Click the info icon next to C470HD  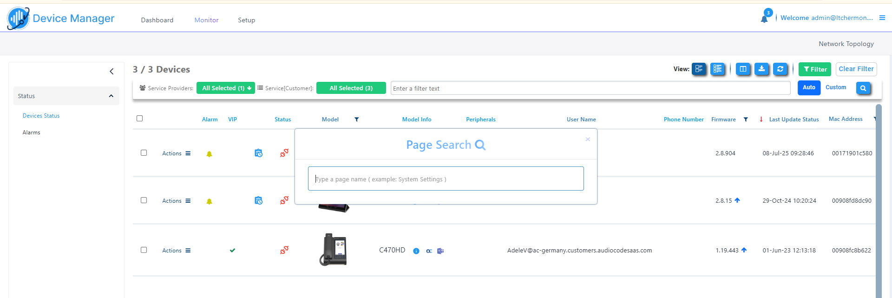(416, 251)
